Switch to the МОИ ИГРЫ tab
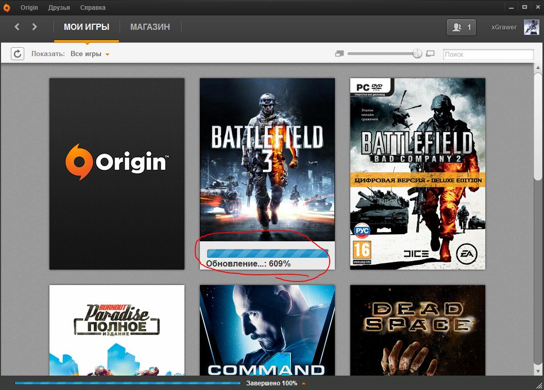 87,27
